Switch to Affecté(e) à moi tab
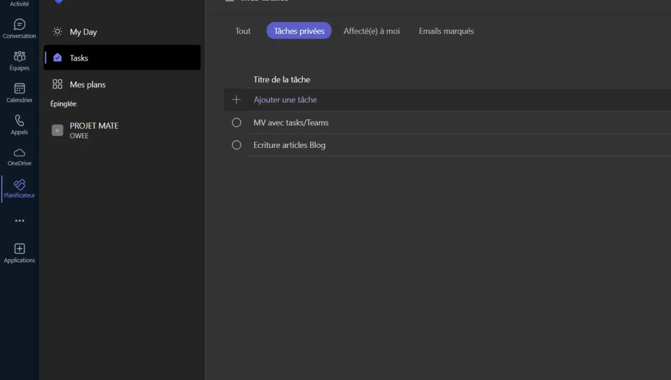 click(371, 31)
